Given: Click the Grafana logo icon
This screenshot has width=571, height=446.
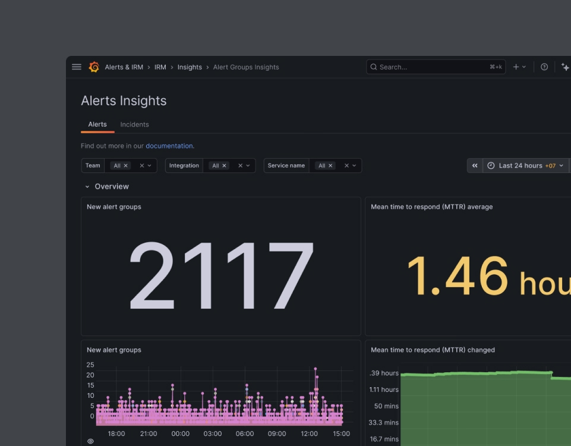Looking at the screenshot, I should pyautogui.click(x=94, y=67).
